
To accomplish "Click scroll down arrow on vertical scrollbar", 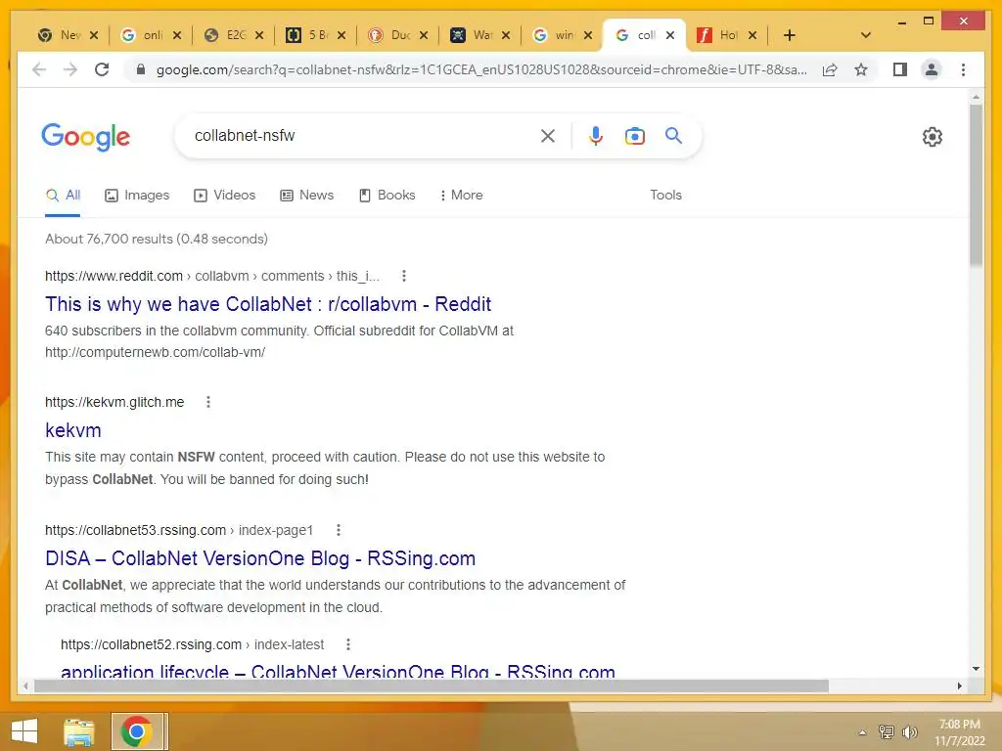I will (976, 669).
